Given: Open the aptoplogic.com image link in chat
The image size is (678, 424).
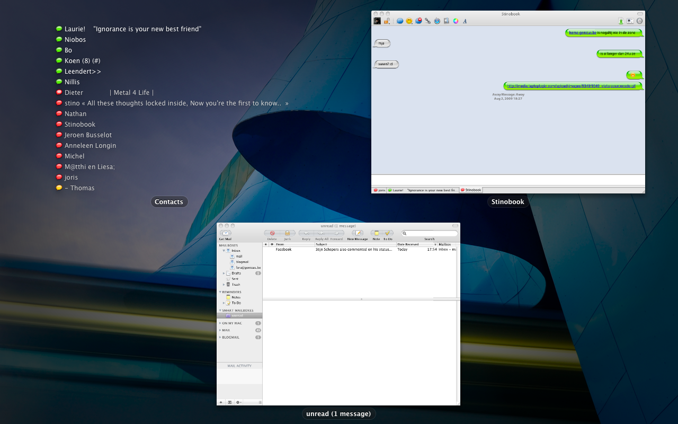Looking at the screenshot, I should (573, 86).
